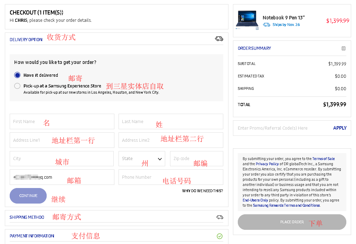
Task: Click the Notebook 9 Pen laptop thumbnail
Action: (247, 20)
